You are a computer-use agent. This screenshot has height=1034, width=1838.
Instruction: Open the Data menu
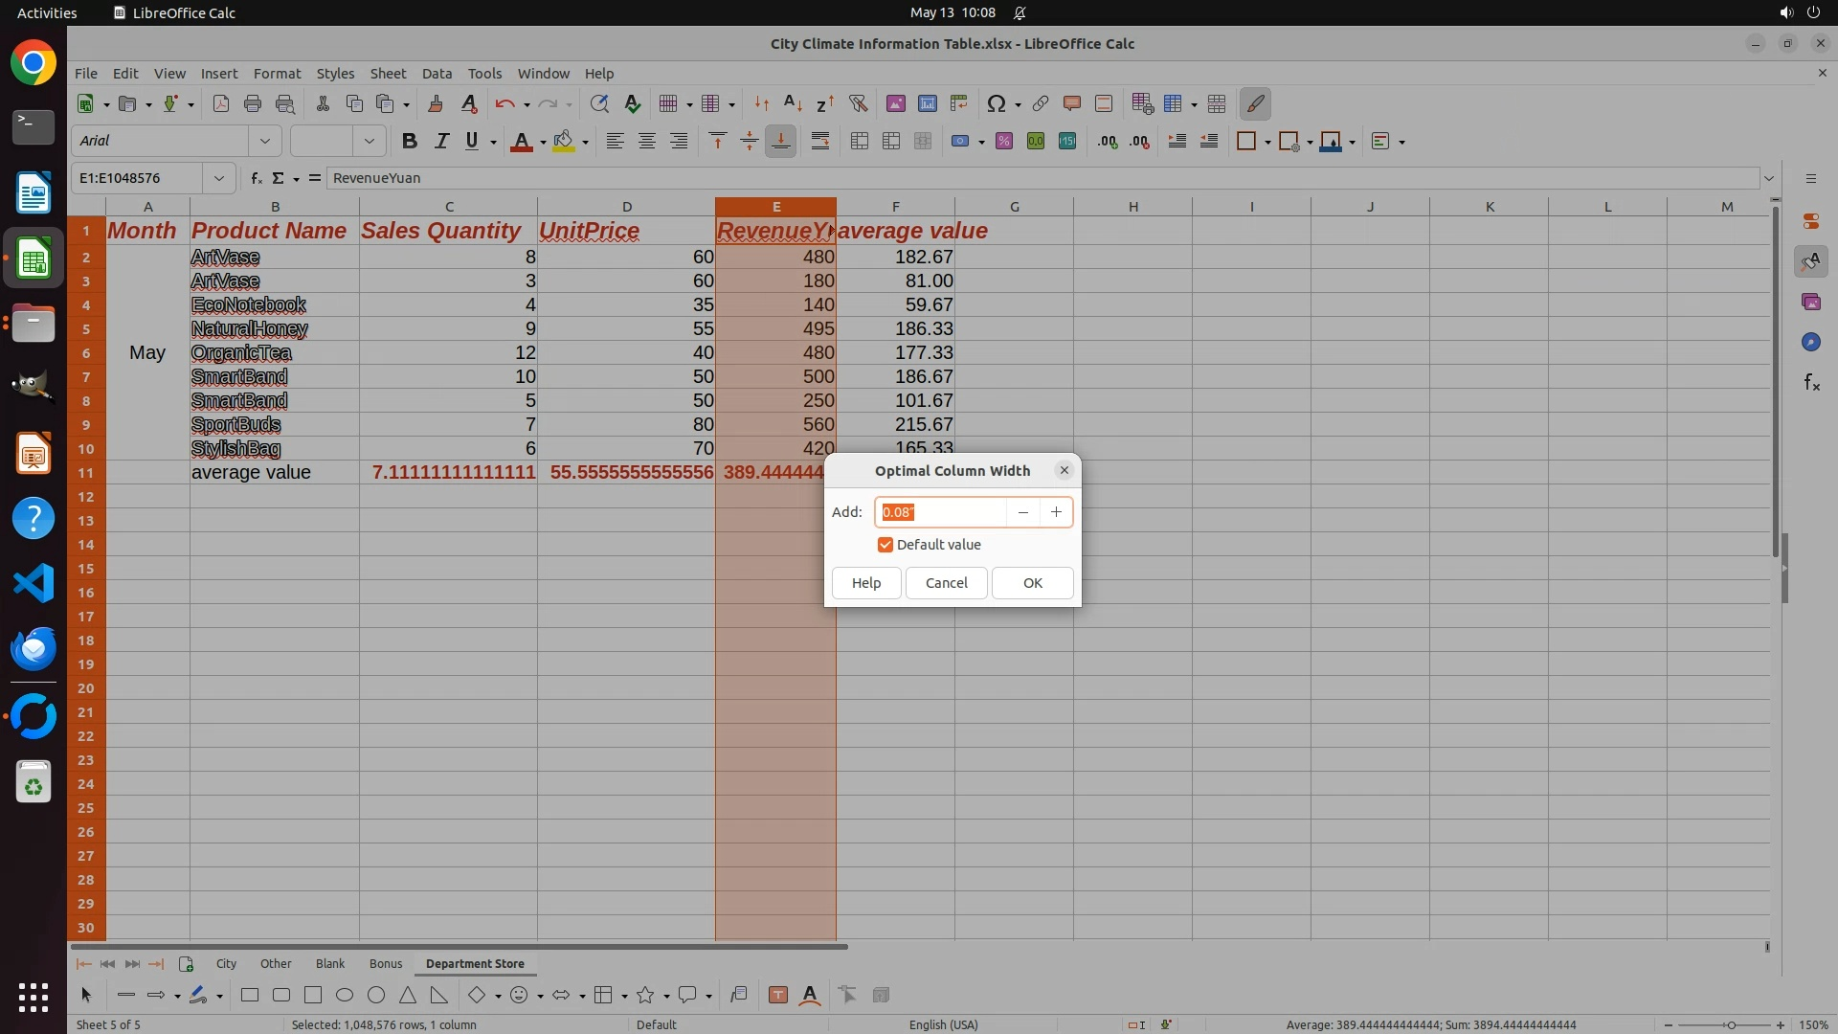pos(437,74)
